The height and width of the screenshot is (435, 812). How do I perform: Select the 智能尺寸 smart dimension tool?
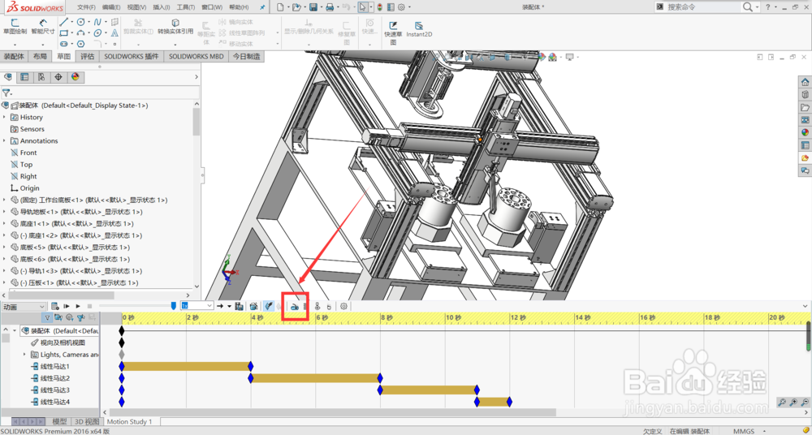[42, 27]
